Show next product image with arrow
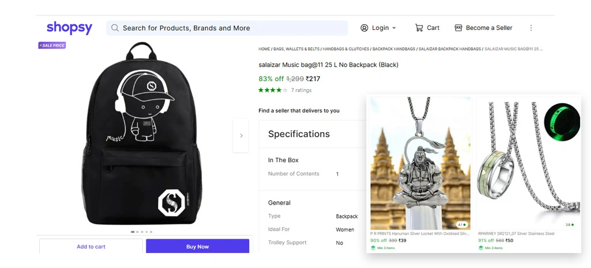The height and width of the screenshot is (268, 591). (x=241, y=136)
